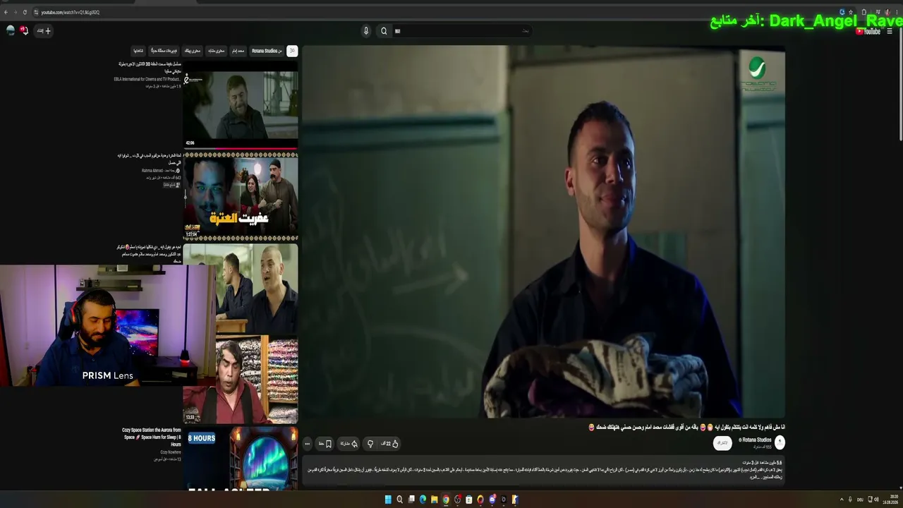Open the 'Cozy Space Station the Aurora' title
Image resolution: width=903 pixels, height=508 pixels.
152,437
